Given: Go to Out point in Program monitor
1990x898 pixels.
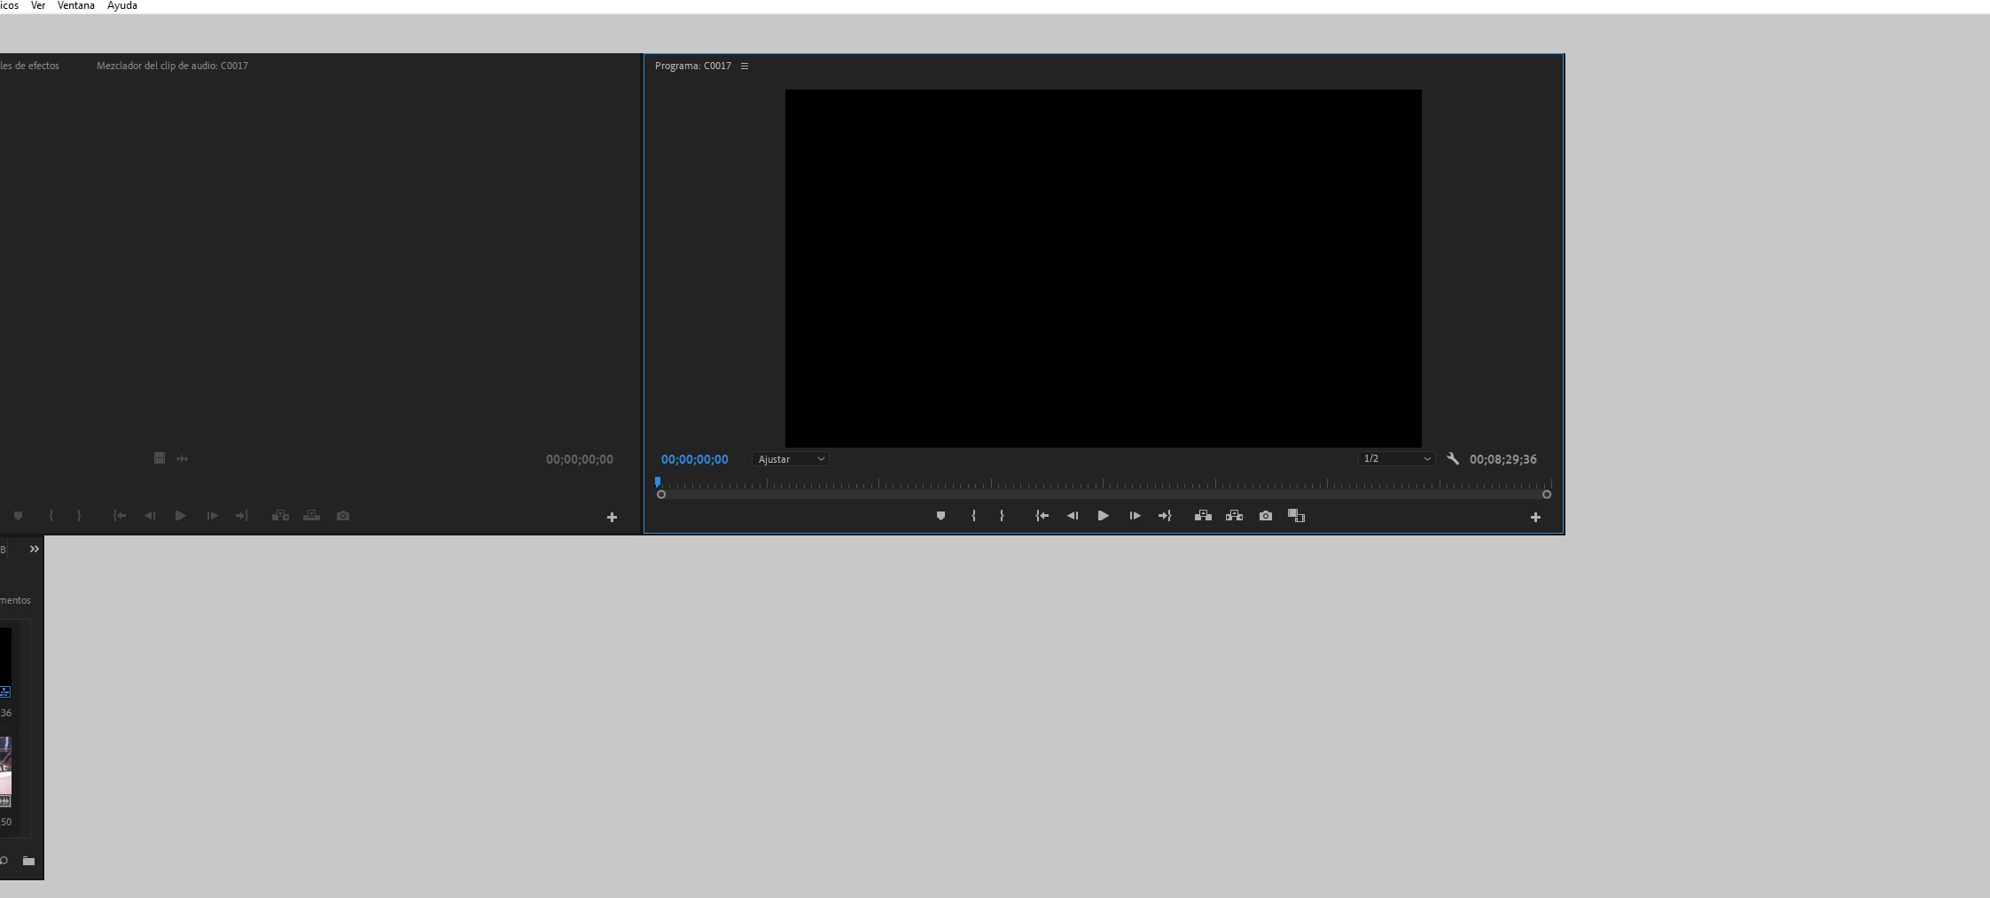Looking at the screenshot, I should point(1165,516).
